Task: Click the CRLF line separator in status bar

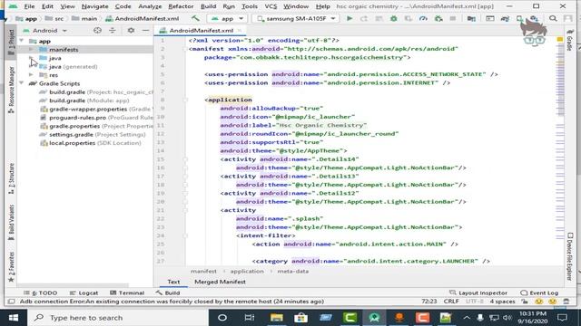Action: [451, 302]
